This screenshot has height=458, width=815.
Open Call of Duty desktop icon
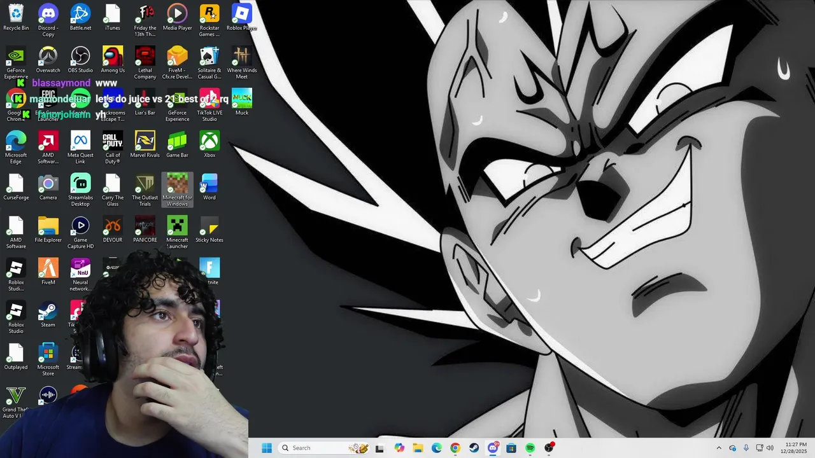click(113, 148)
